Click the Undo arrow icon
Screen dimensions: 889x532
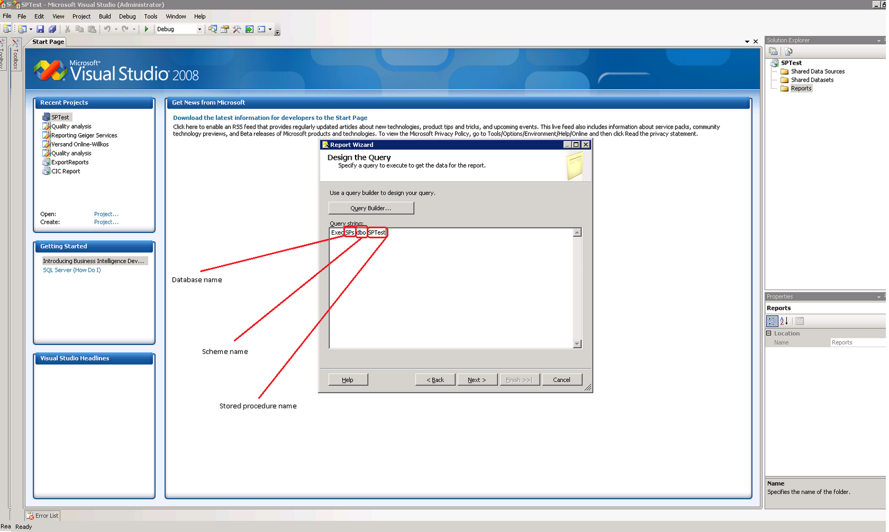(107, 29)
